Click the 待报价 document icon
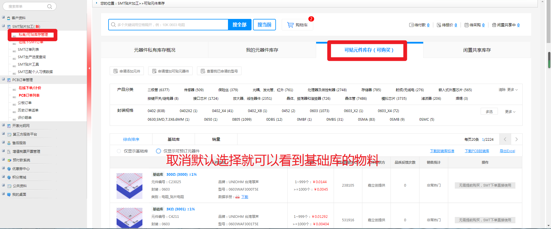Screen dimensions: 551x229 [439, 25]
